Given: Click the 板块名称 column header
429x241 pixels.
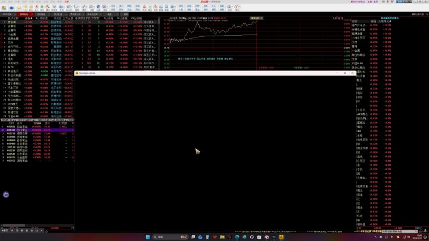Looking at the screenshot, I should (13, 18).
